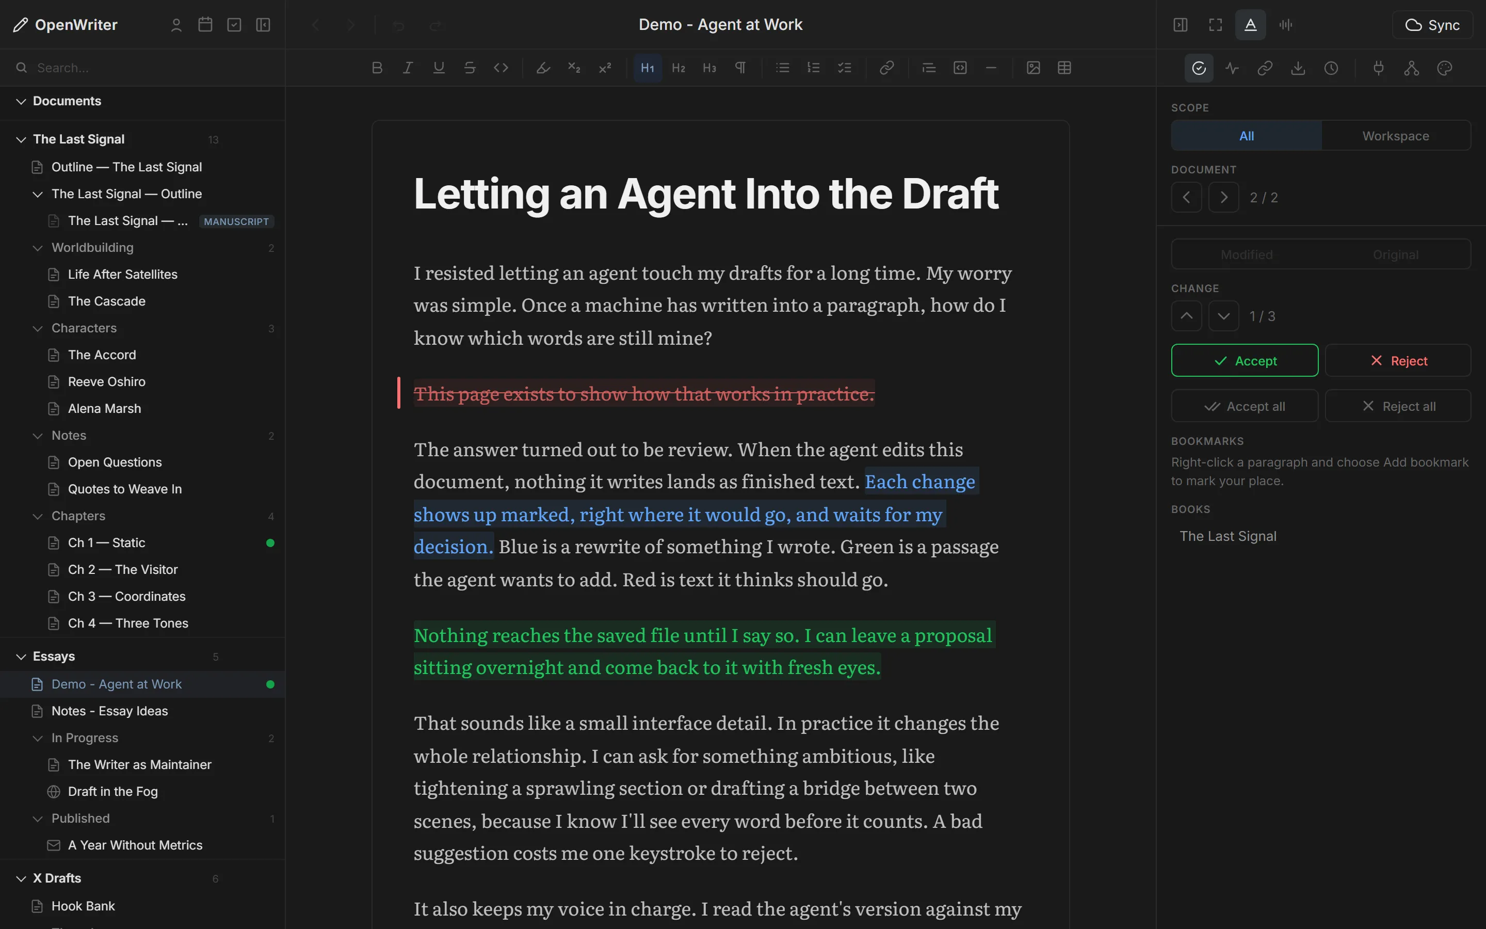The image size is (1486, 929).
Task: Select the highlighter tool
Action: pyautogui.click(x=543, y=68)
